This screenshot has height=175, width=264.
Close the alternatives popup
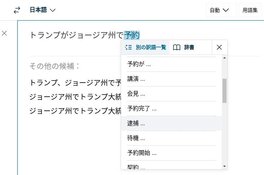[219, 47]
